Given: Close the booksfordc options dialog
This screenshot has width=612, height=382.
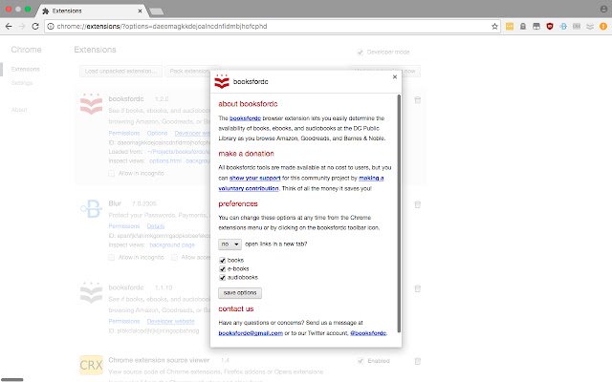Looking at the screenshot, I should [x=395, y=76].
